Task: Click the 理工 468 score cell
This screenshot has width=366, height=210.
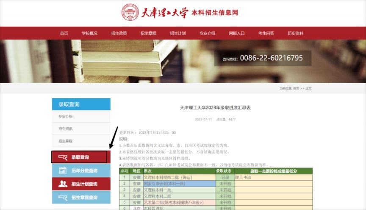Action: pos(274,177)
